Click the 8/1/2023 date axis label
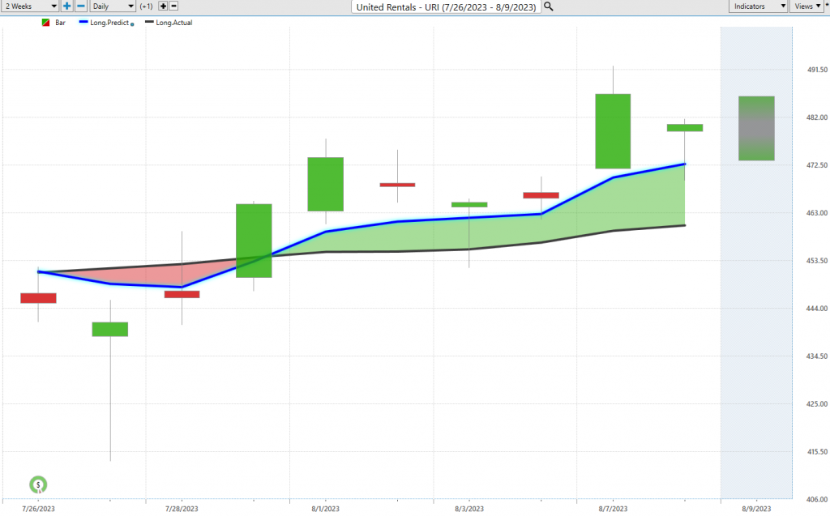This screenshot has height=516, width=830. coord(325,509)
